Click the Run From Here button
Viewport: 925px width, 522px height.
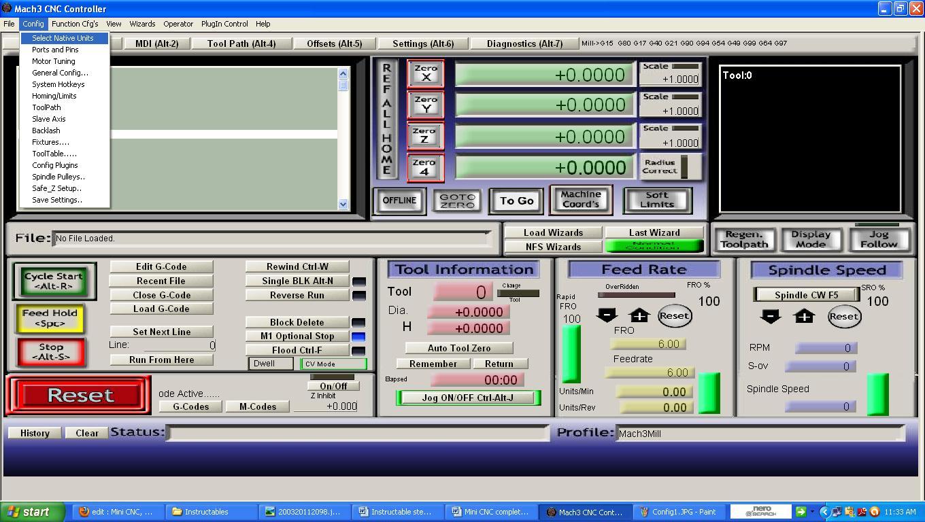coord(162,360)
